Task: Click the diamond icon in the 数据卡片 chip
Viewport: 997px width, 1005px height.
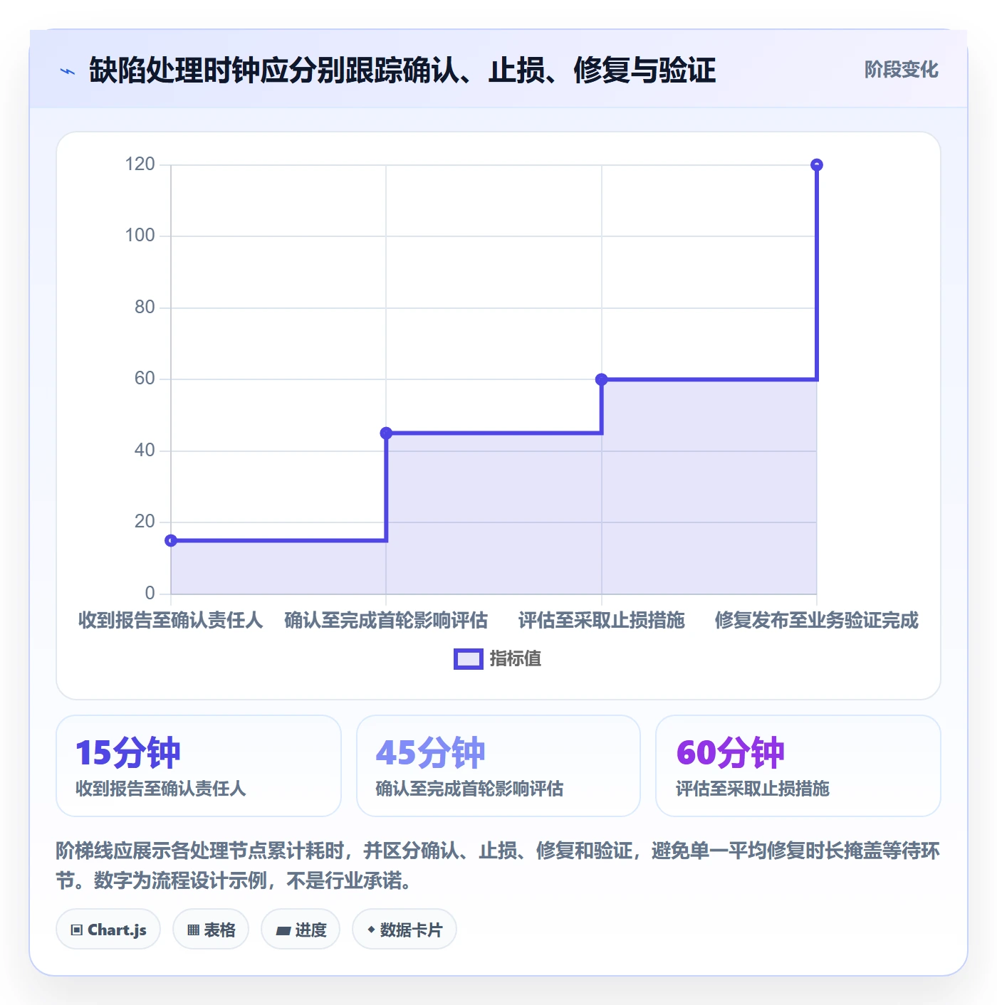Action: tap(371, 929)
